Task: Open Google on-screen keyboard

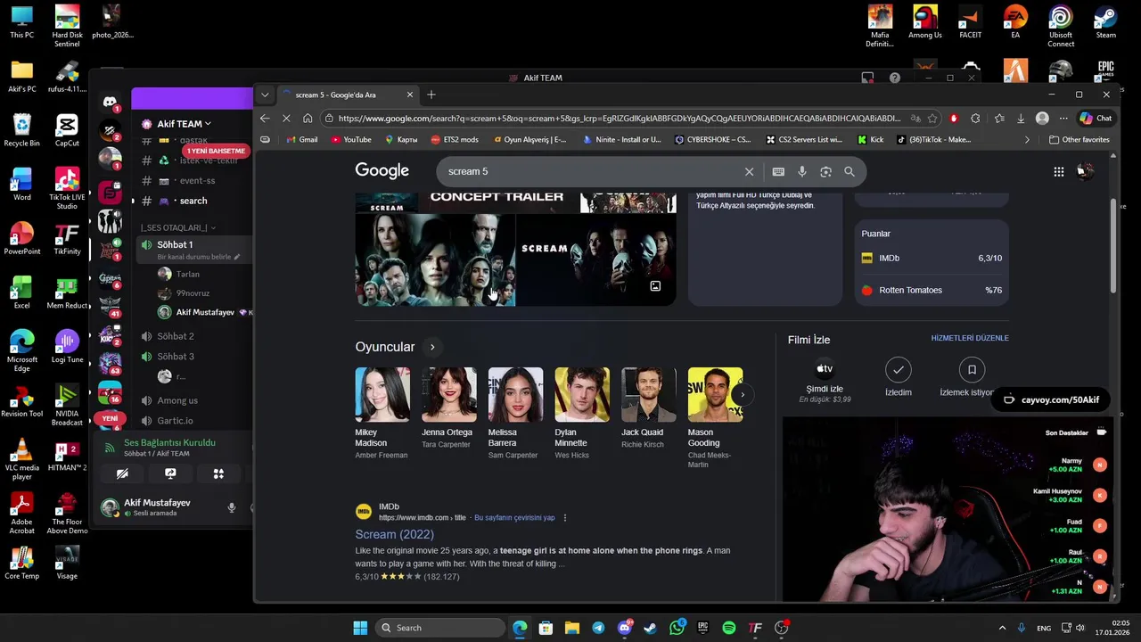Action: 778,171
